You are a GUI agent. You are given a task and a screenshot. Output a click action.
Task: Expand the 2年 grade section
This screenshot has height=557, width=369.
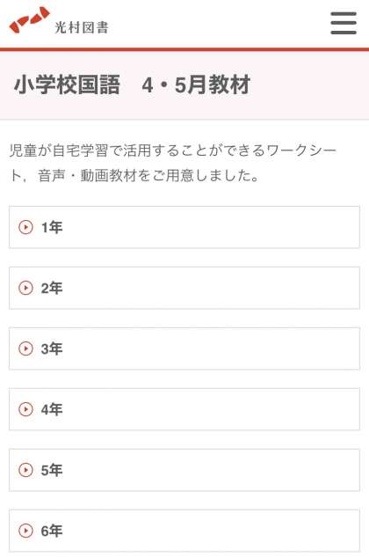tap(184, 288)
